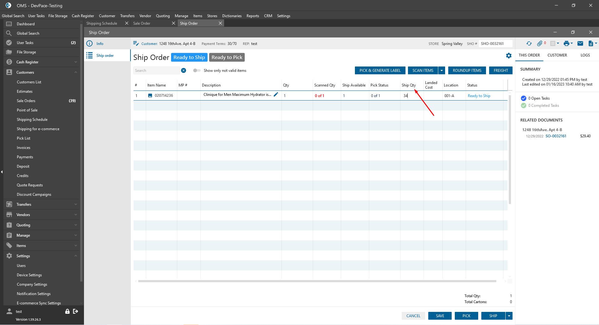Click the 0 Open Tasks checkmark
599x325 pixels.
(523, 98)
